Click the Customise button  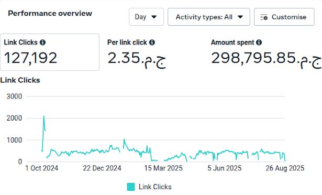coord(284,17)
